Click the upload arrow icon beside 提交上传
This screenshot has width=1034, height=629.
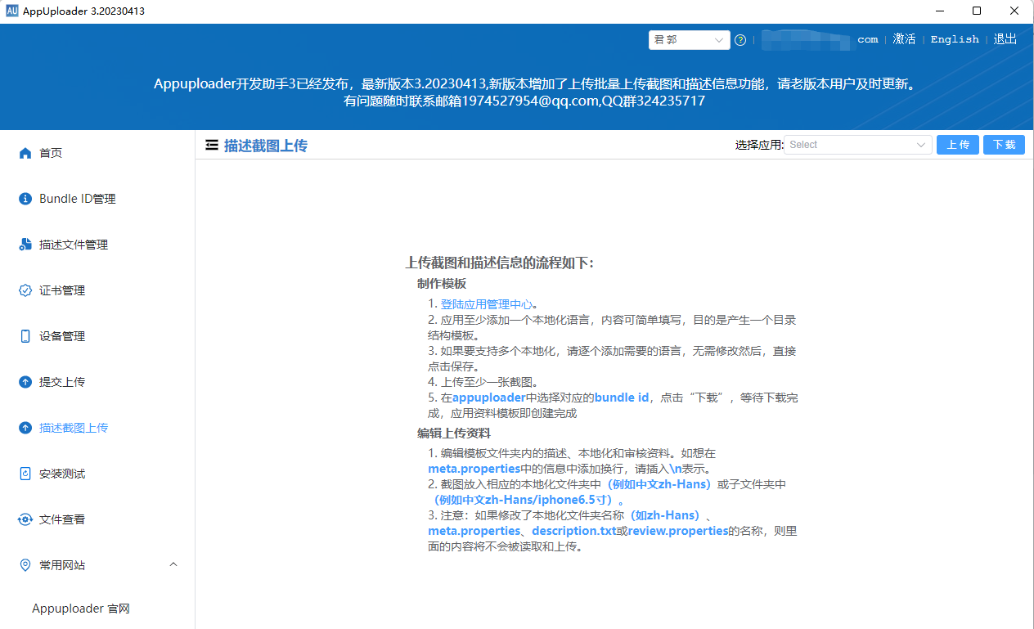[x=25, y=382]
